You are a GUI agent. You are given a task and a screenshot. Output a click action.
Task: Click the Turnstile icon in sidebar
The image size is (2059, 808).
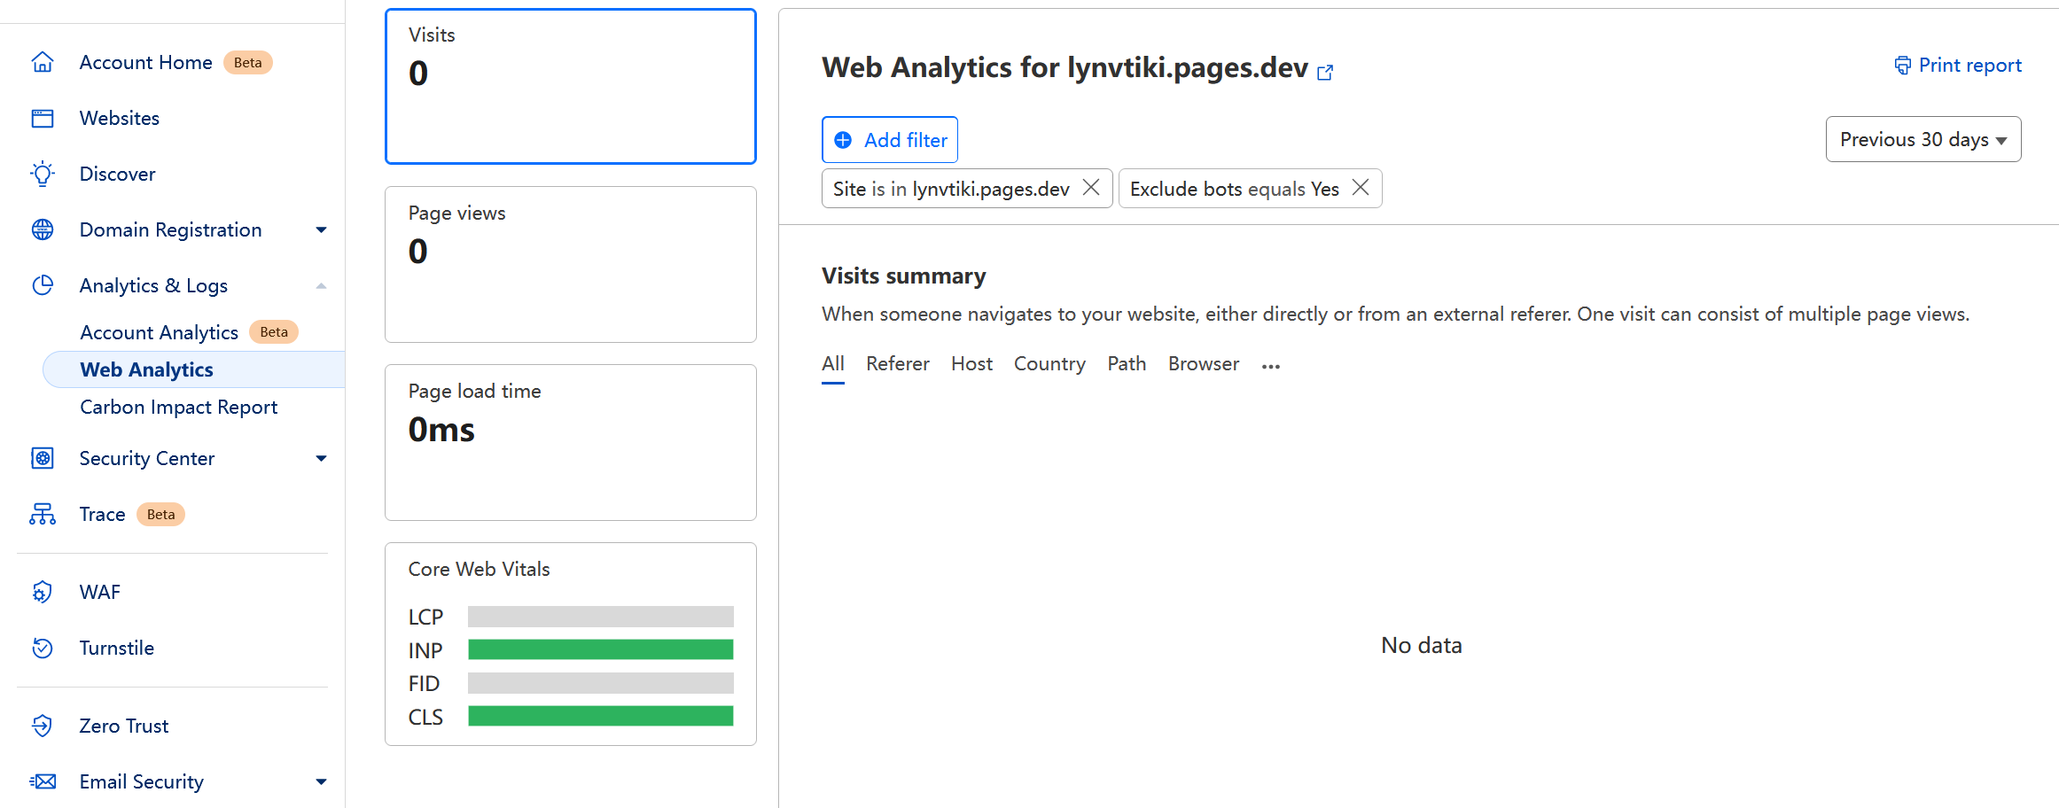tap(43, 648)
